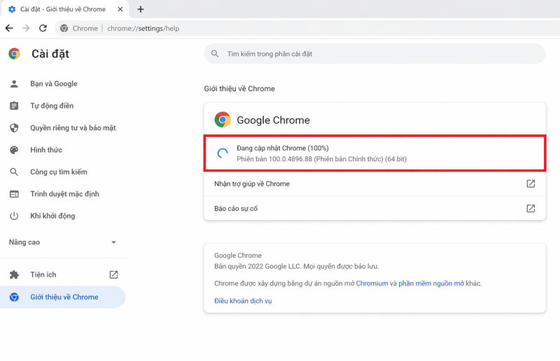Open the Chromium link
The width and height of the screenshot is (560, 361).
coord(372,283)
